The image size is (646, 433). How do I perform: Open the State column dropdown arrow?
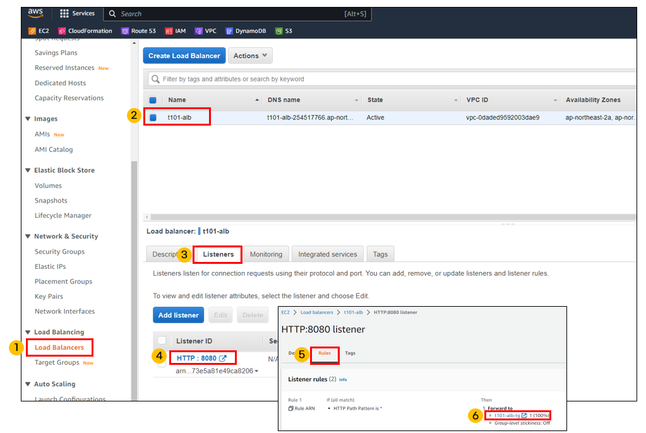(x=456, y=100)
